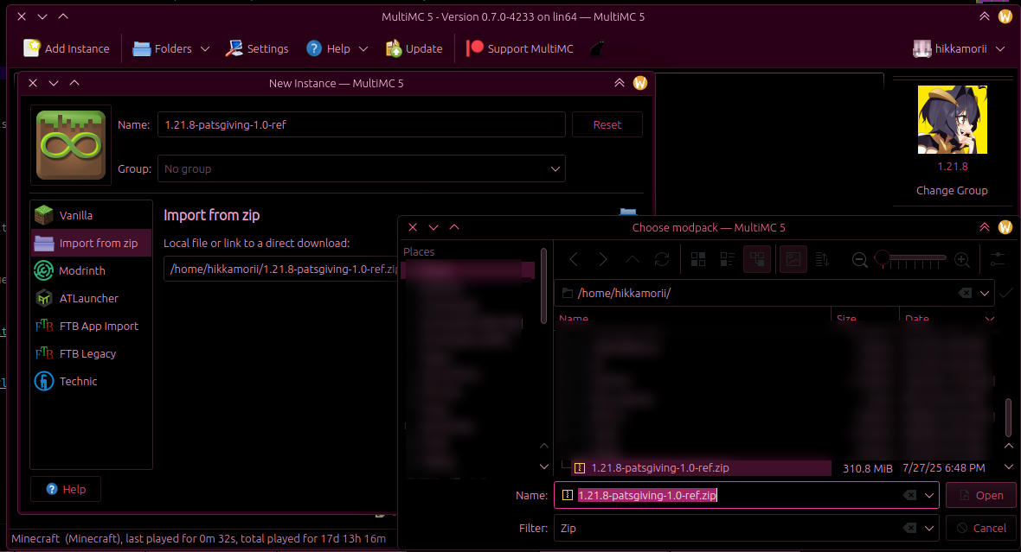Open the Group combo box

[x=362, y=169]
